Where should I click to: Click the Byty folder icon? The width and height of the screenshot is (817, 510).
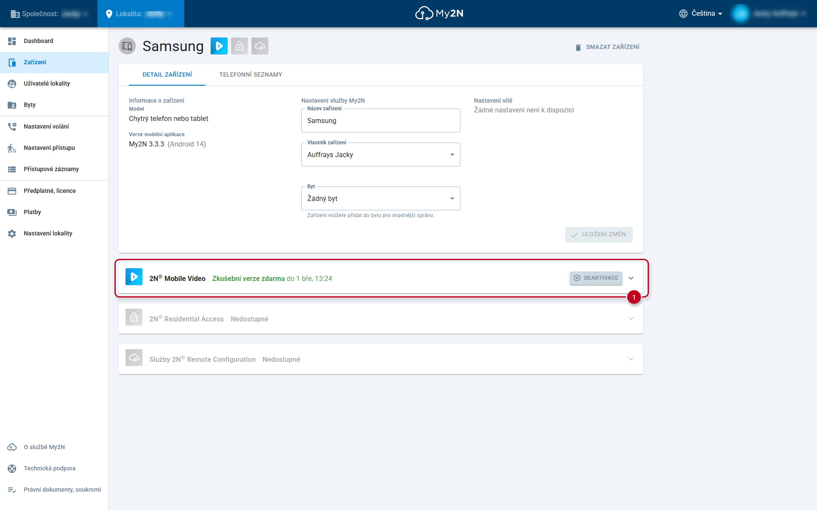12,105
